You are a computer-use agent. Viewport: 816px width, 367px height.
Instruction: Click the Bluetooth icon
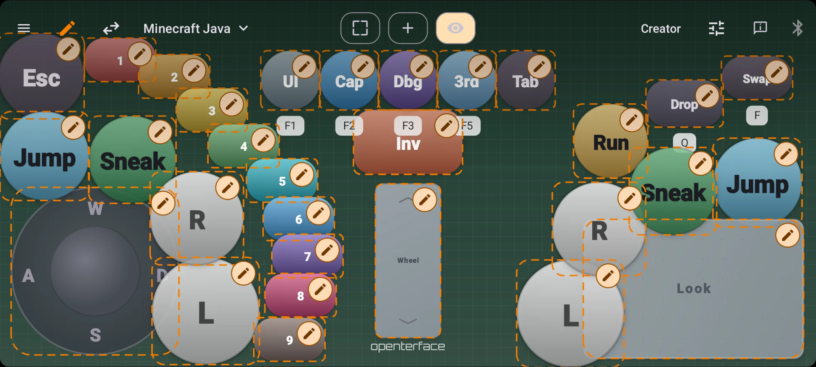tap(797, 28)
